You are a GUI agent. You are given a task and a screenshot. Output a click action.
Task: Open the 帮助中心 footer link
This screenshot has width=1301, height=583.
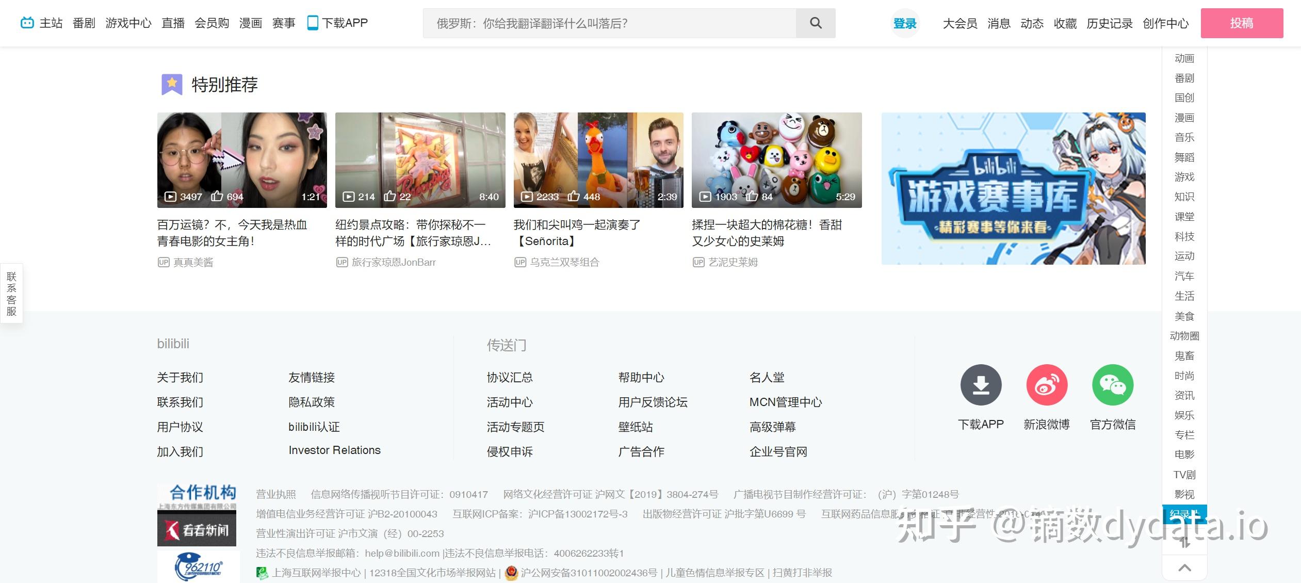(641, 377)
